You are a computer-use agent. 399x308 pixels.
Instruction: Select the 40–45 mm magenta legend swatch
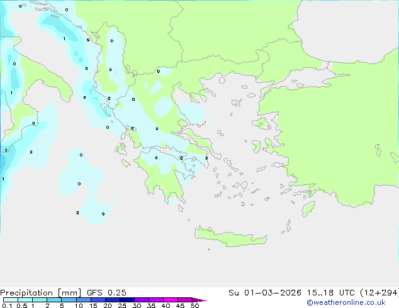[x=171, y=300]
